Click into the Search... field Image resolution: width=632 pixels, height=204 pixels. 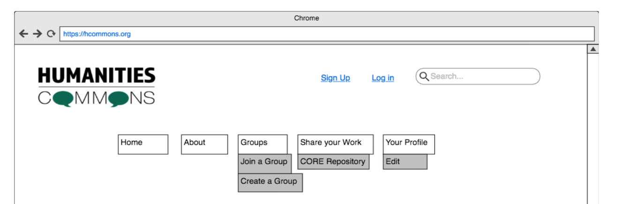tap(478, 76)
